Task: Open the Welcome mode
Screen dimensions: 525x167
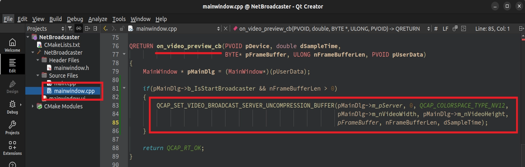Action: 12,45
